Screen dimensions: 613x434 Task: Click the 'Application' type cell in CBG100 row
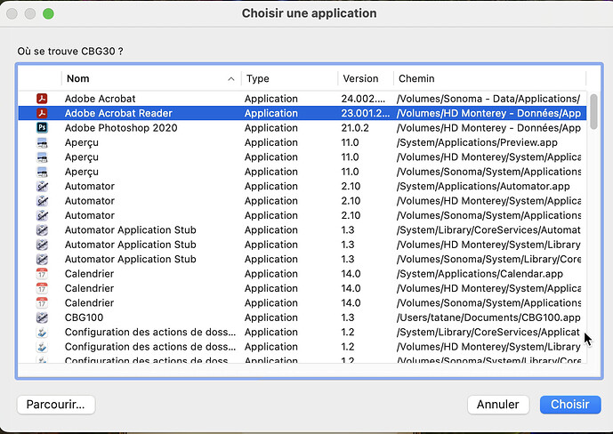[271, 317]
